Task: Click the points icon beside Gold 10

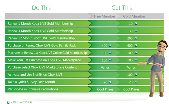Action: coord(136,23)
